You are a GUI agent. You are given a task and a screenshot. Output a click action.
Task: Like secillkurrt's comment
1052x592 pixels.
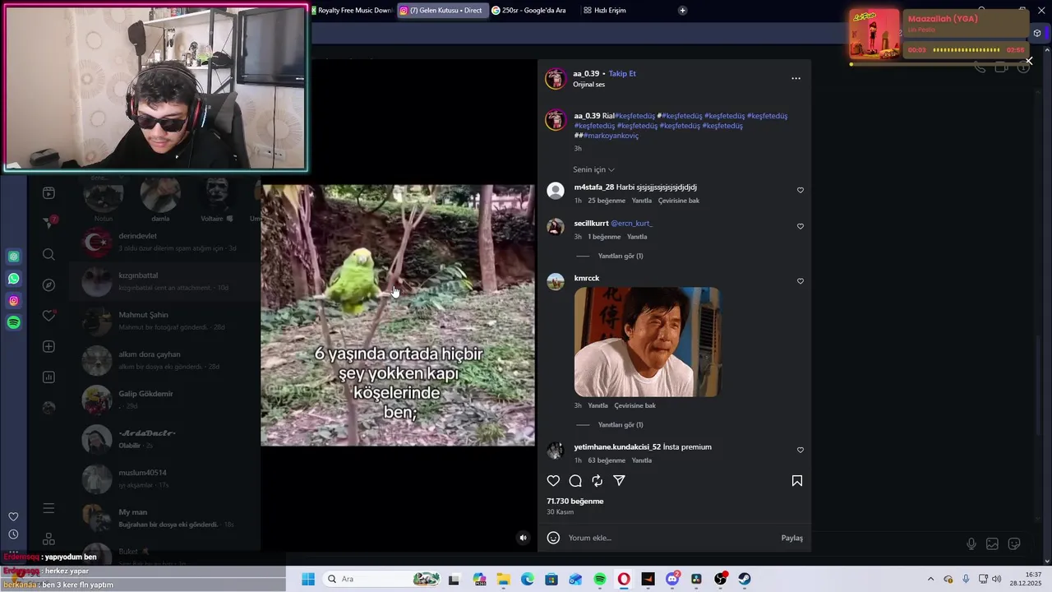pos(801,226)
